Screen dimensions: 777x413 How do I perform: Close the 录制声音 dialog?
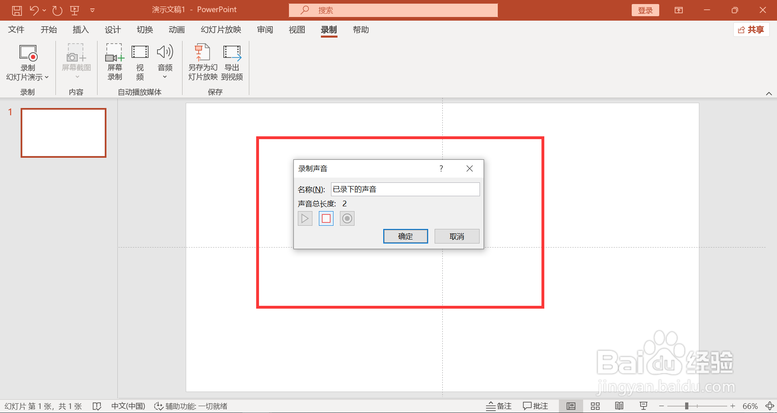469,168
